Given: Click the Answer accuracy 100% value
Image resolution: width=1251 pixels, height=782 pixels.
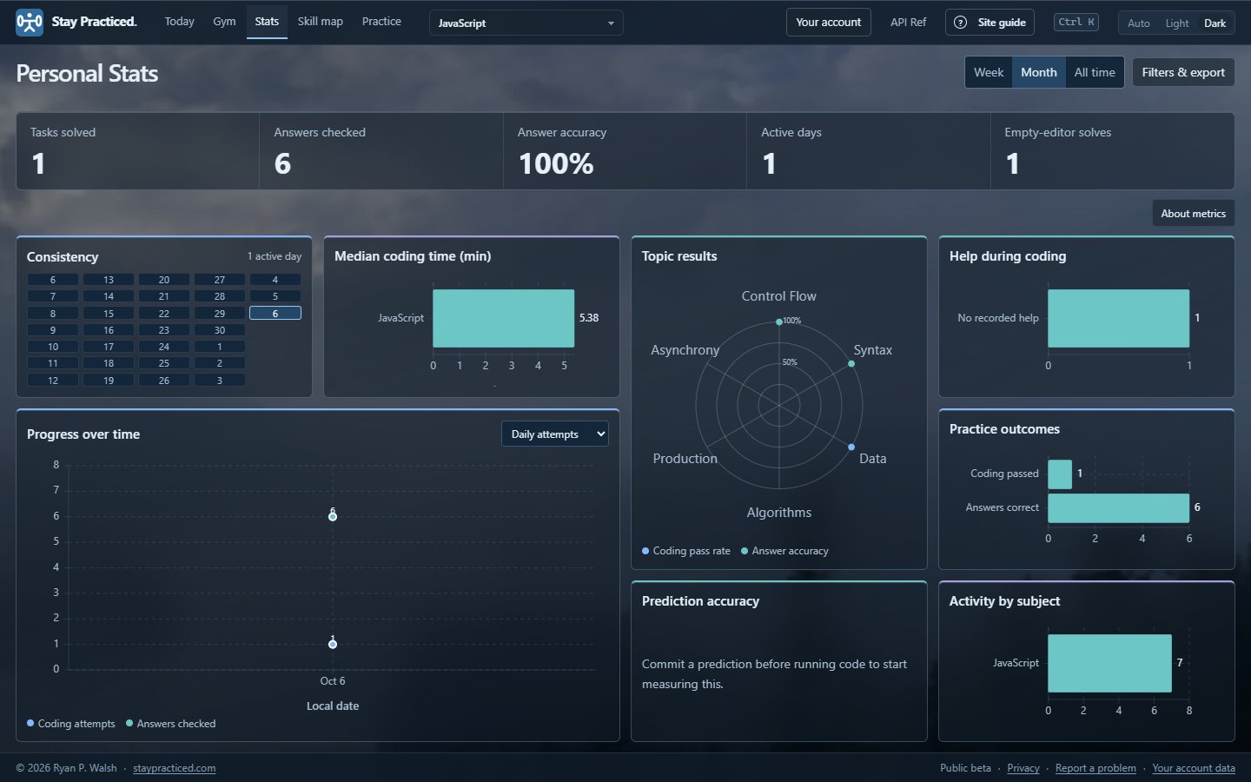Looking at the screenshot, I should coord(556,163).
